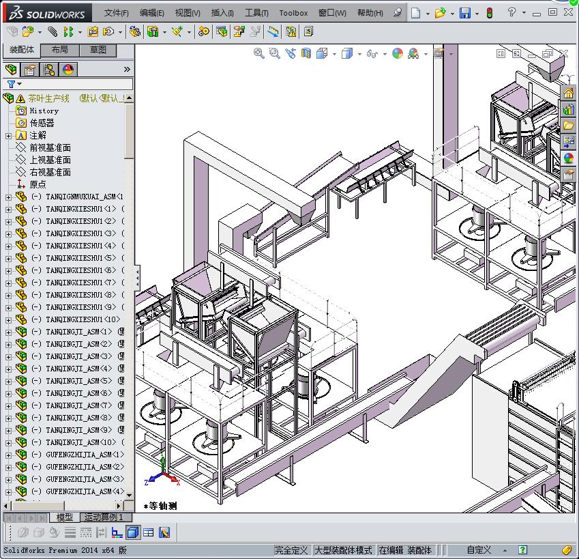Expand the 注解 tree node
579x559 pixels.
(x=8, y=136)
